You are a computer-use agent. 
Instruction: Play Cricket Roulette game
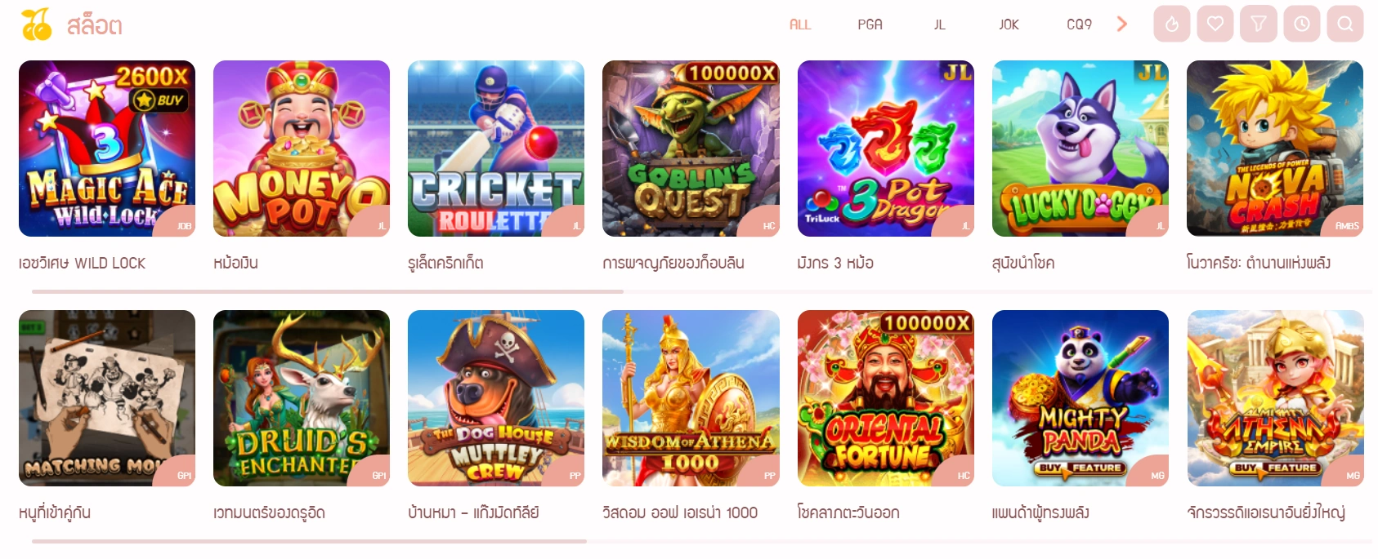[496, 149]
